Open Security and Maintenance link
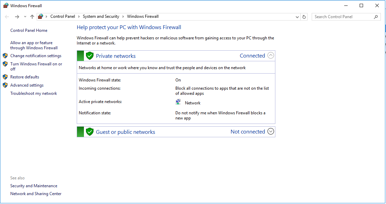 [34, 186]
